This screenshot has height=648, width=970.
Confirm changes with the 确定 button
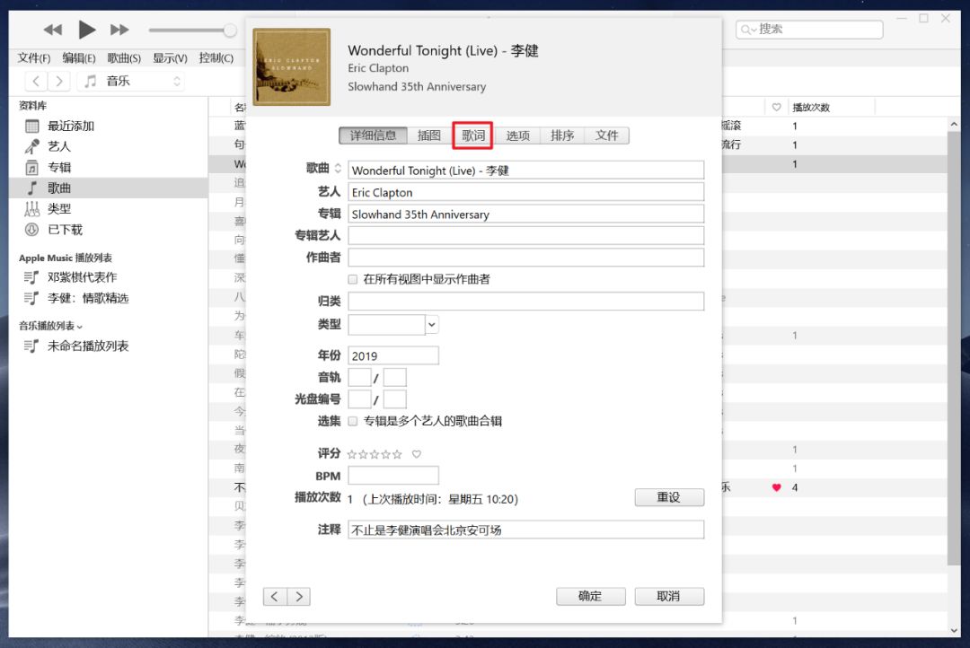click(x=590, y=596)
